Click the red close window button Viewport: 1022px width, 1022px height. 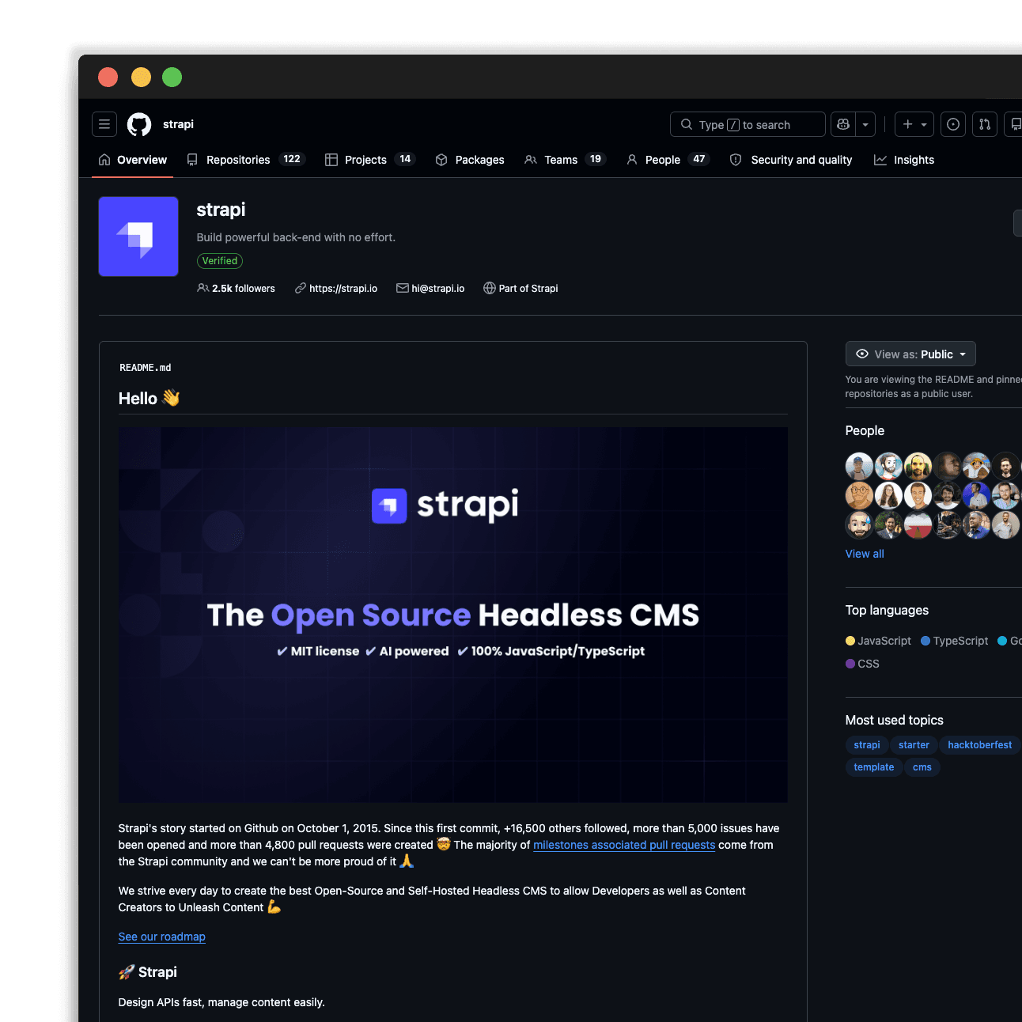point(108,77)
